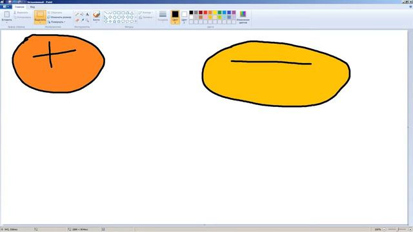The image size is (413, 232).
Task: Expand the shapes gallery with bottom arrow
Action: pos(136,21)
